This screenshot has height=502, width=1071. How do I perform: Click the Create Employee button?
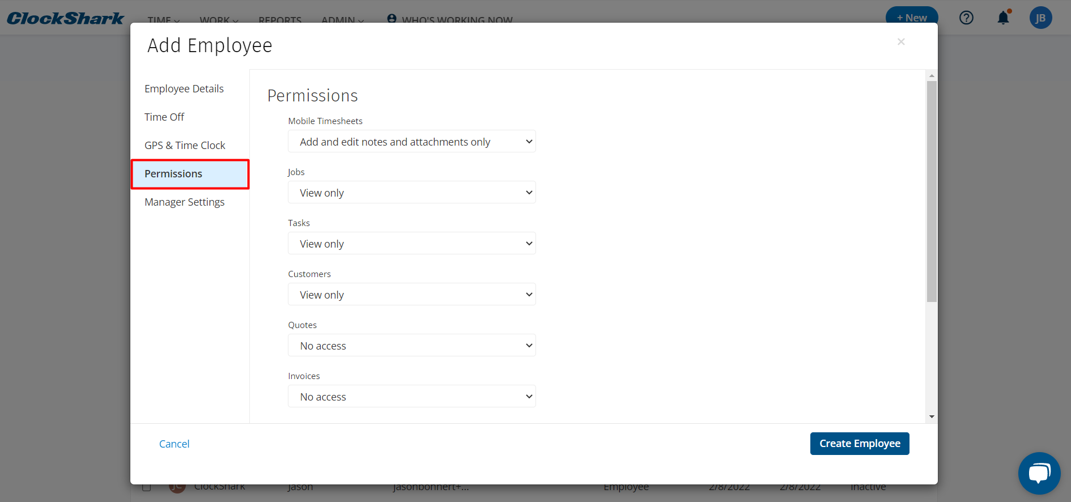[x=859, y=444]
